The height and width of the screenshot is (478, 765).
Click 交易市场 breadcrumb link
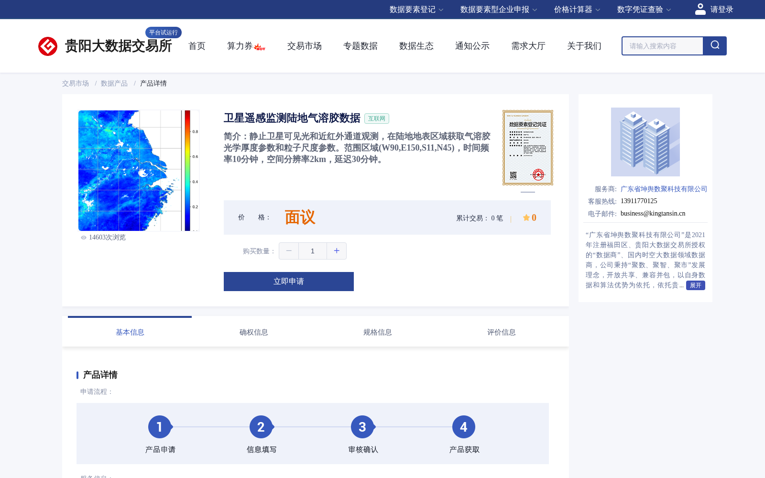(76, 83)
